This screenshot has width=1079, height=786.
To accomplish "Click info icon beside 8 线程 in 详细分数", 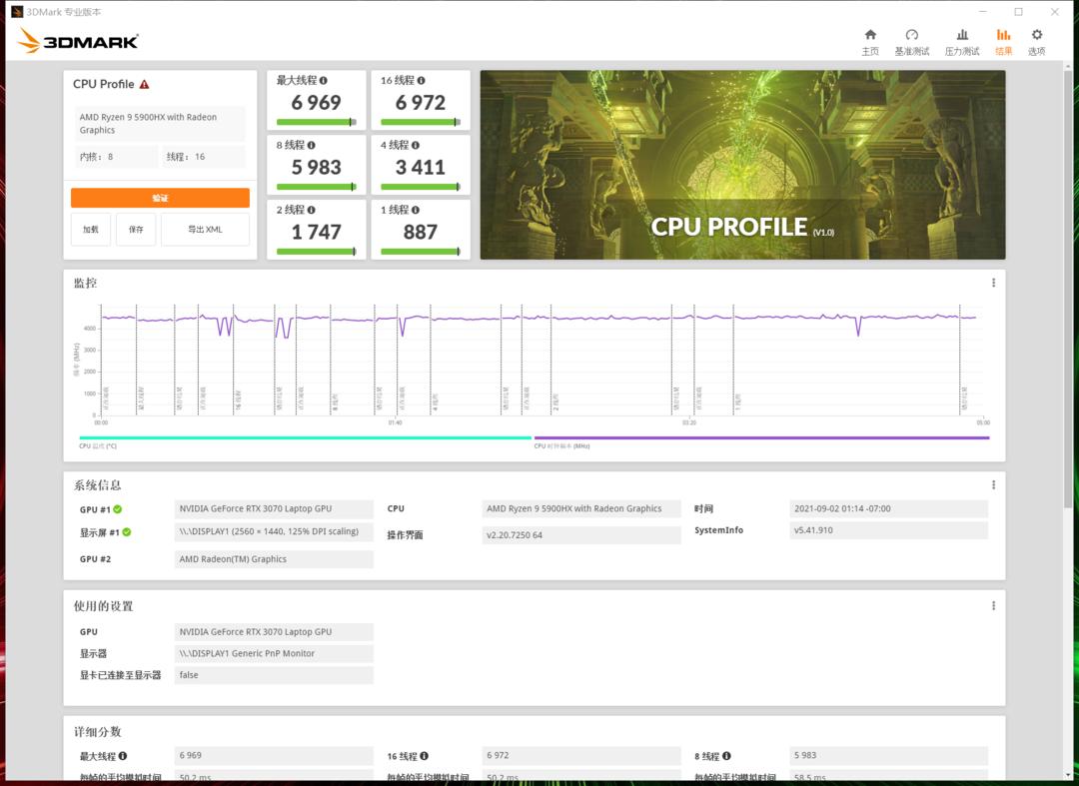I will [x=726, y=756].
